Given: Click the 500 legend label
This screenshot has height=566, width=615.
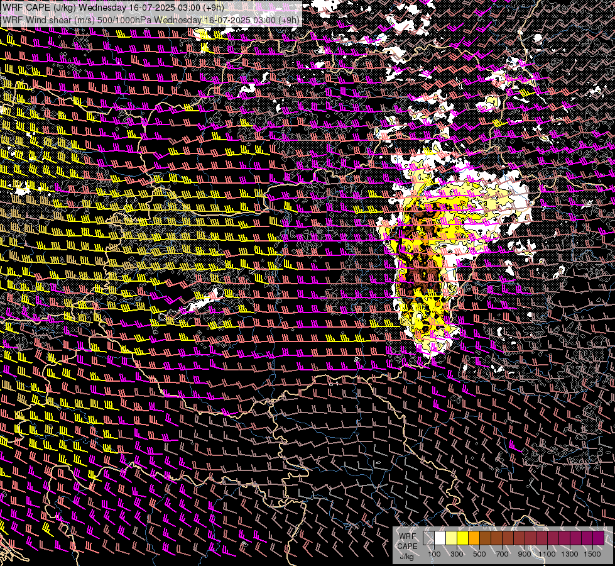Looking at the screenshot, I should (x=479, y=554).
